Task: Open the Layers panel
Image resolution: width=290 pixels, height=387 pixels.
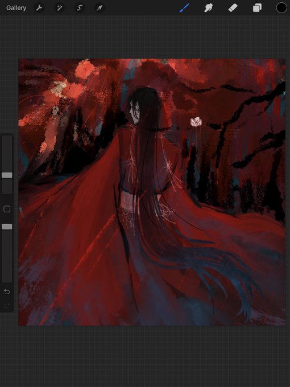Action: (257, 8)
